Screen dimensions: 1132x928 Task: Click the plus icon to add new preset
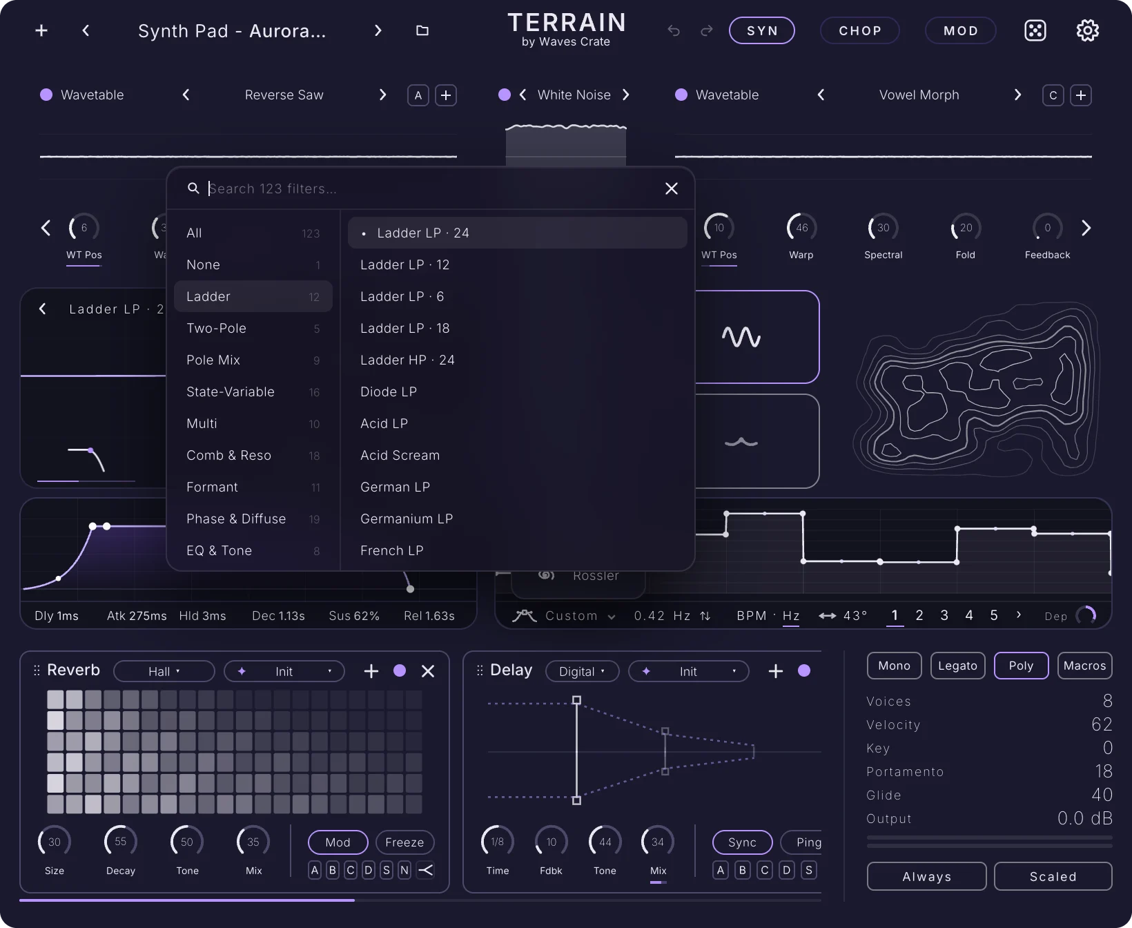41,30
